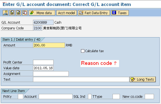
Task: Click the G/L Account label
Action: (11, 22)
